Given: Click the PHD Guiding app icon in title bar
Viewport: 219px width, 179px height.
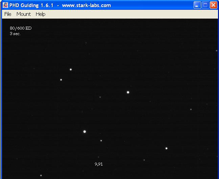Looking at the screenshot, I should click(5, 5).
